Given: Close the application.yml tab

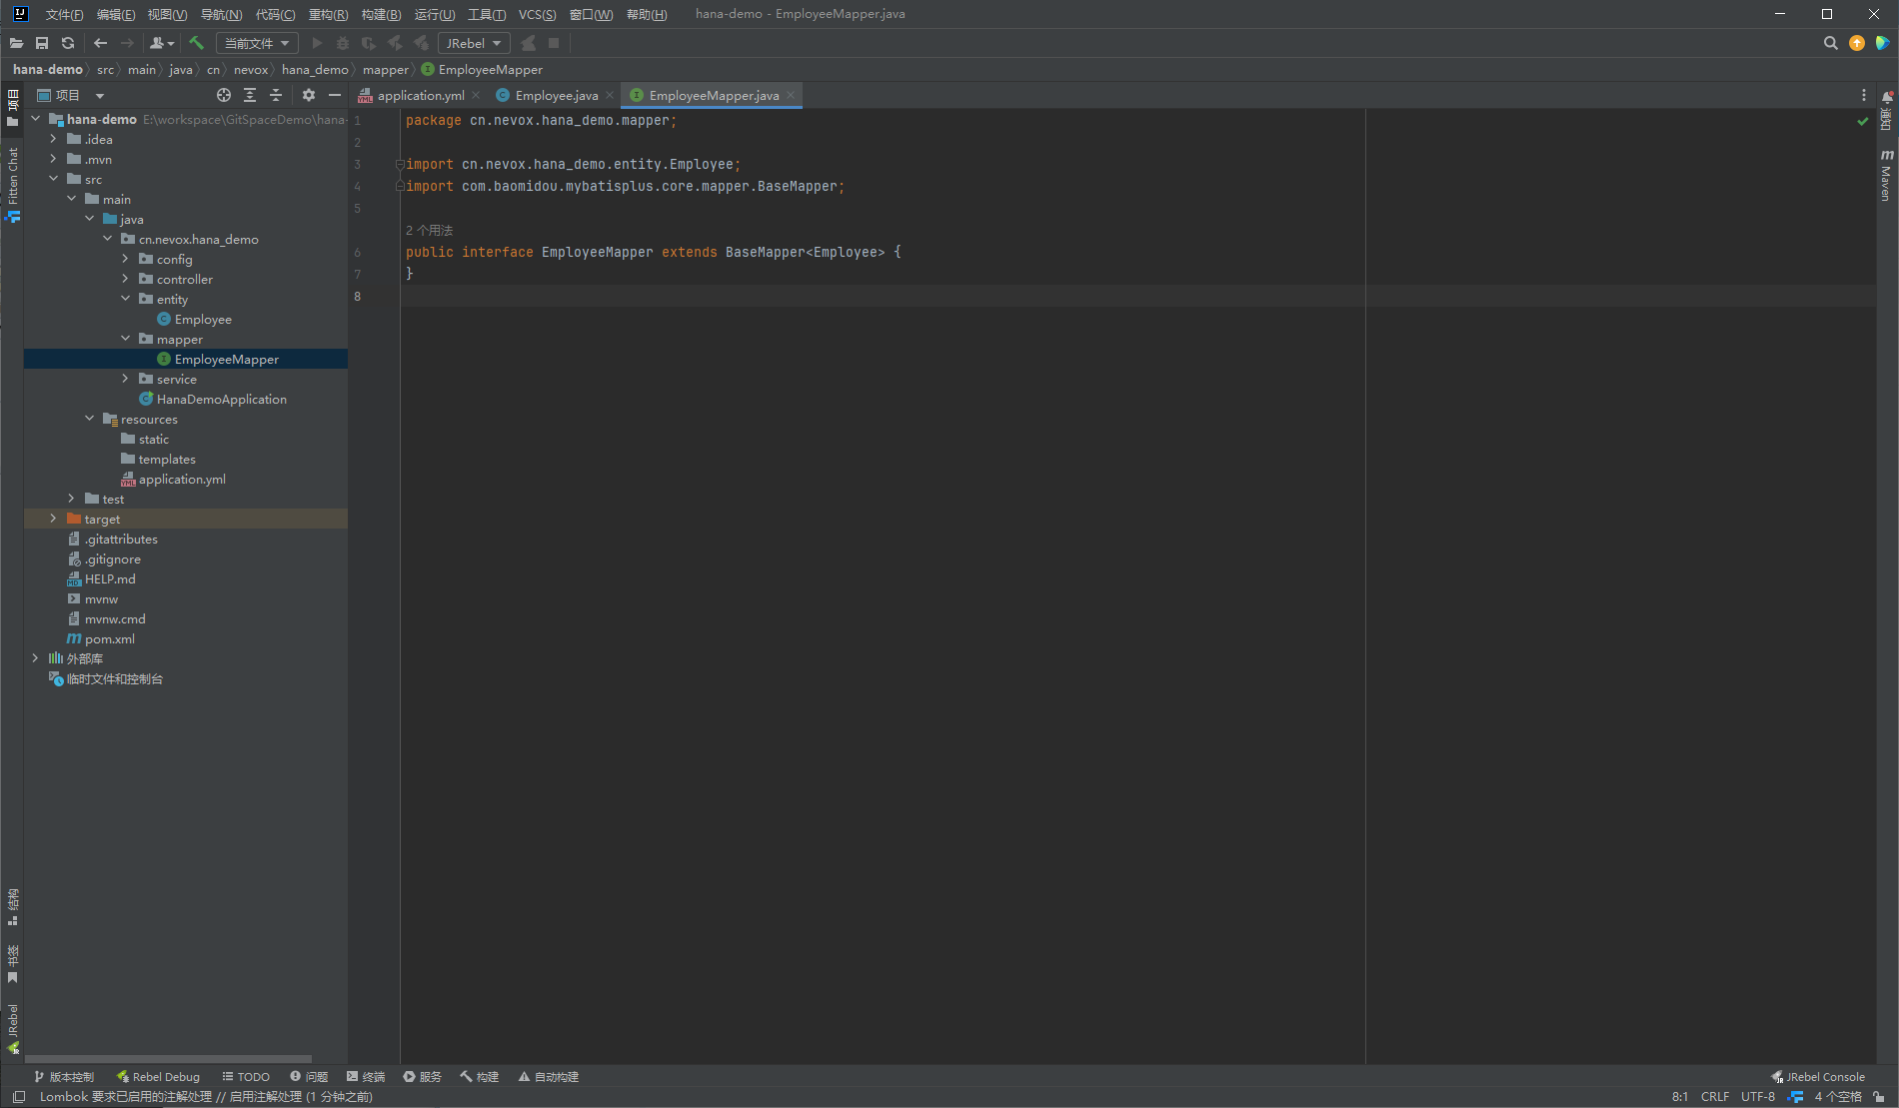Looking at the screenshot, I should point(476,95).
